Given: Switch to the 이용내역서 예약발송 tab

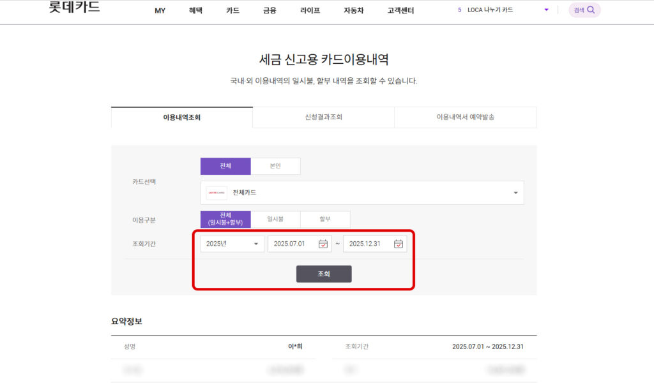Looking at the screenshot, I should coord(465,117).
